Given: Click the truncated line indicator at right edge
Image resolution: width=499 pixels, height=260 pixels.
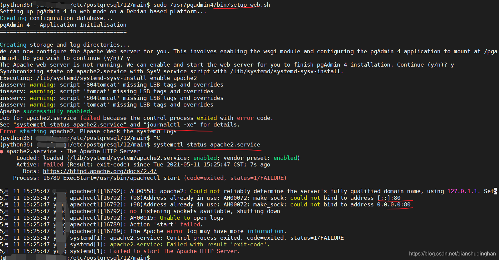Looking at the screenshot, I should click(x=497, y=191).
